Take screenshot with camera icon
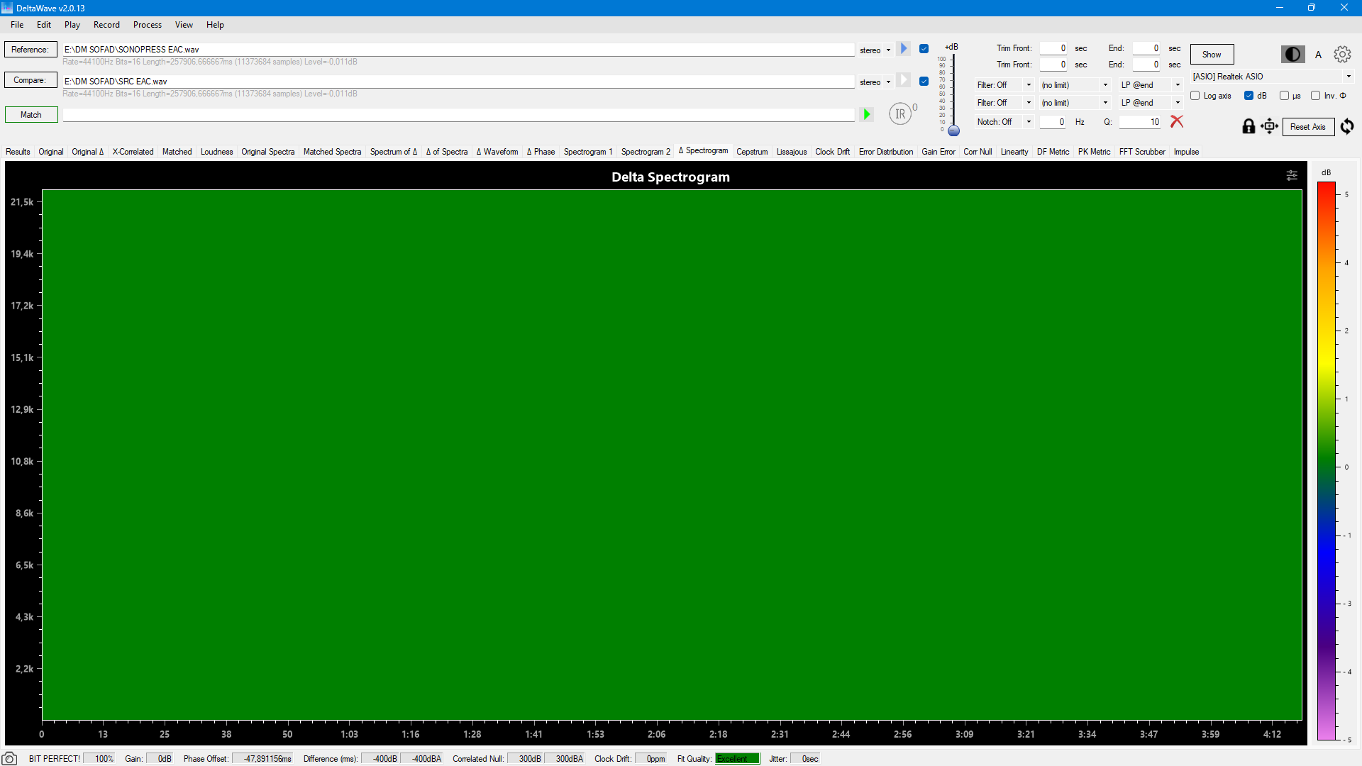This screenshot has height=766, width=1362. pos(10,758)
